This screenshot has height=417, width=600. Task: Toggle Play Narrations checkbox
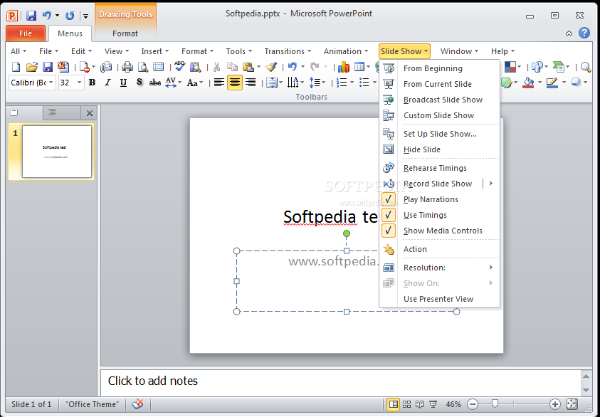(x=389, y=199)
